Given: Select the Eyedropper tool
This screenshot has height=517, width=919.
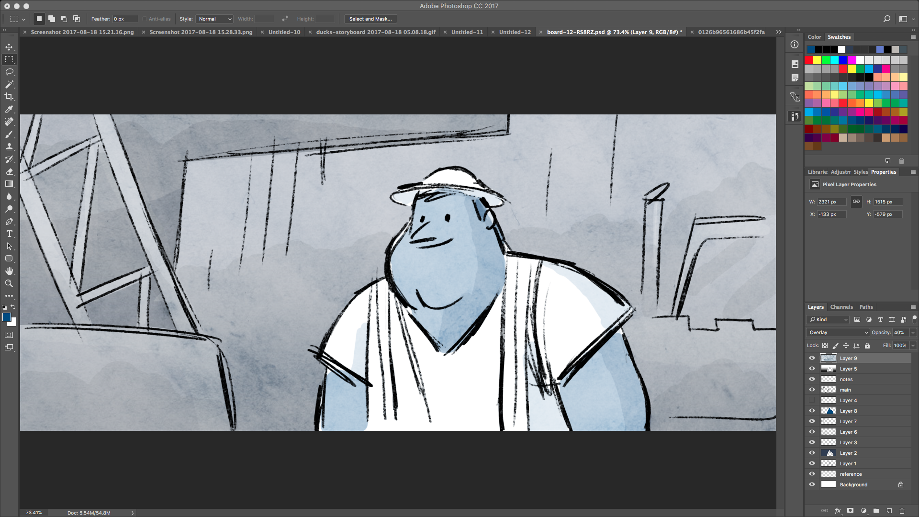Looking at the screenshot, I should 10,109.
